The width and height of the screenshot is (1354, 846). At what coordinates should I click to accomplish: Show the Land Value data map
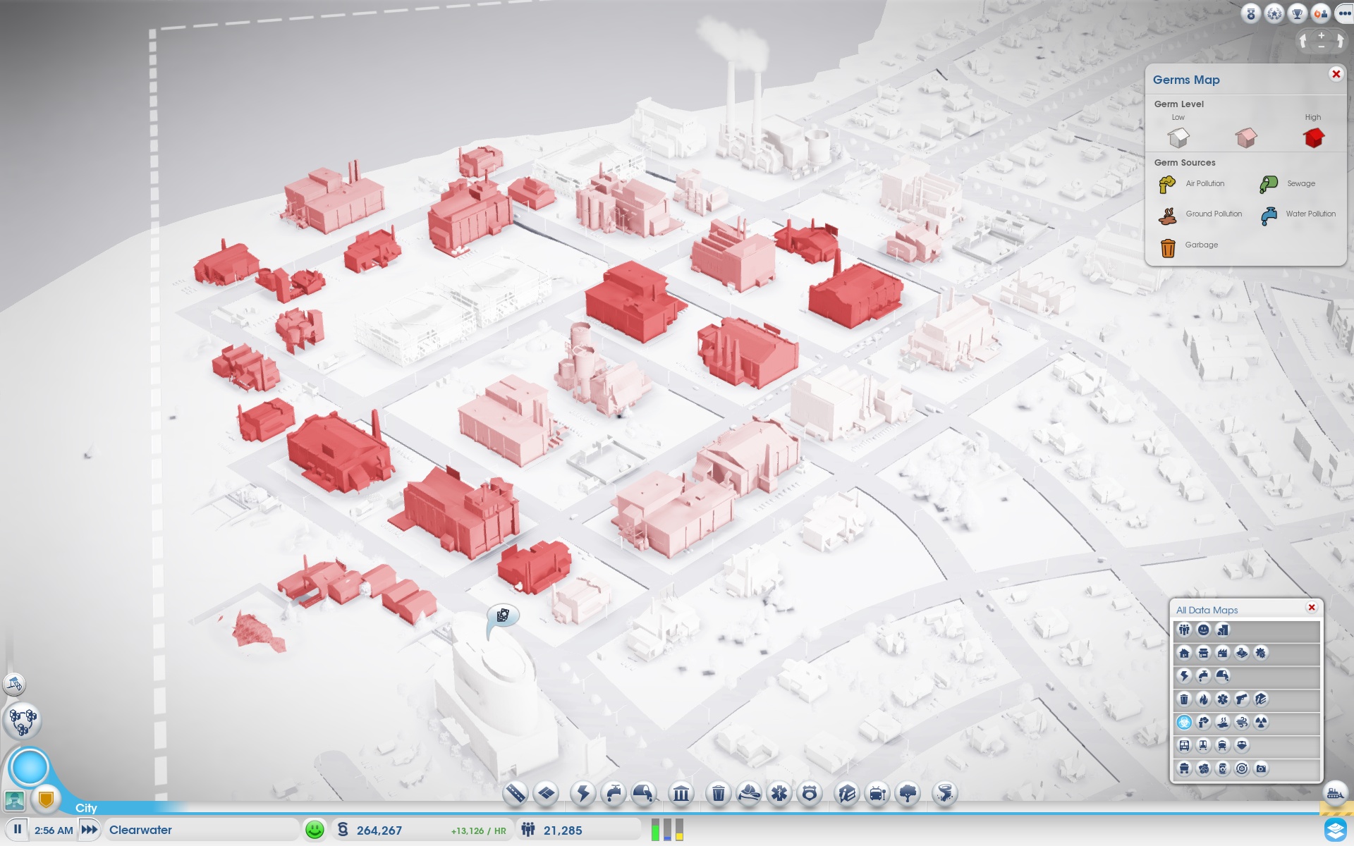point(1222,630)
